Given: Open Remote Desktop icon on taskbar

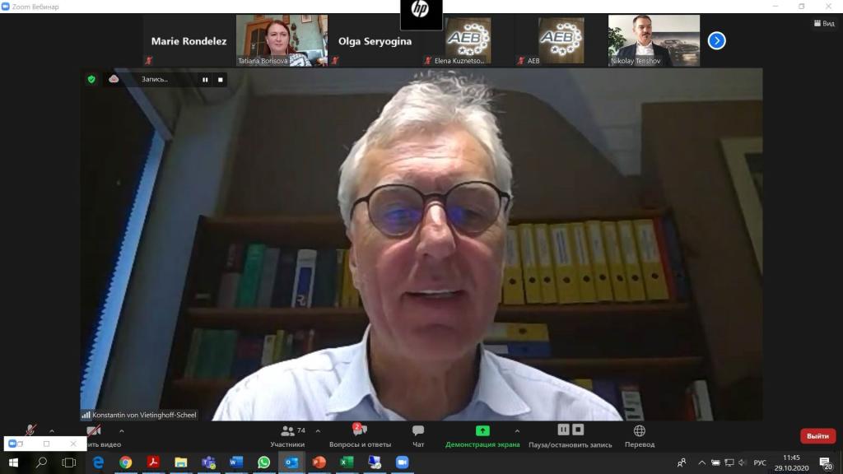Looking at the screenshot, I should tap(375, 462).
